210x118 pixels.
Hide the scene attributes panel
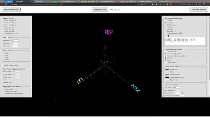(199, 10)
